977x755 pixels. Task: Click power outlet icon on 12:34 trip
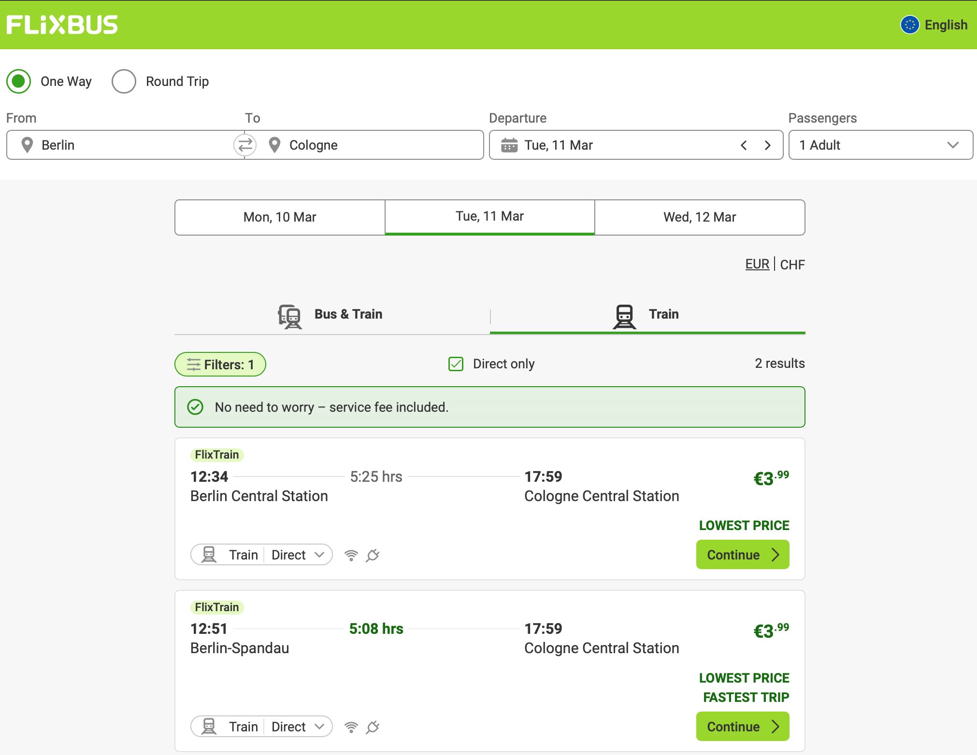373,555
